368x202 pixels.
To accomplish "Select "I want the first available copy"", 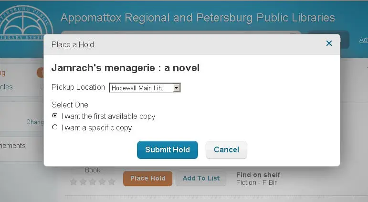I will coord(55,116).
